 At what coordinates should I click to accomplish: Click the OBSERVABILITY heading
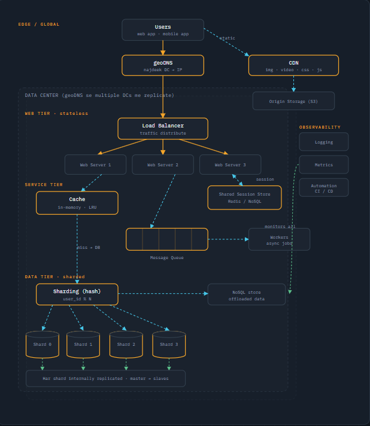coord(320,127)
